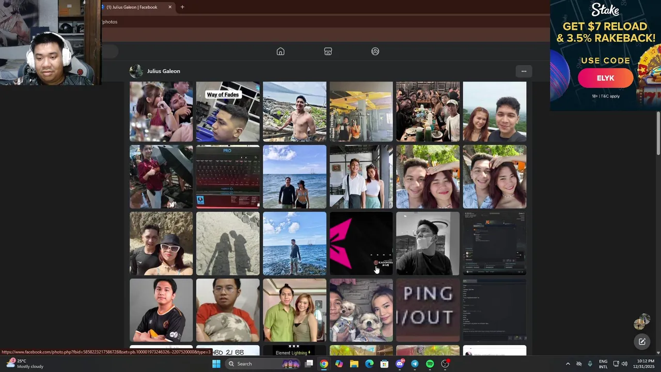Image resolution: width=661 pixels, height=372 pixels.
Task: Open Microsoft Copilot from the taskbar
Action: [339, 364]
